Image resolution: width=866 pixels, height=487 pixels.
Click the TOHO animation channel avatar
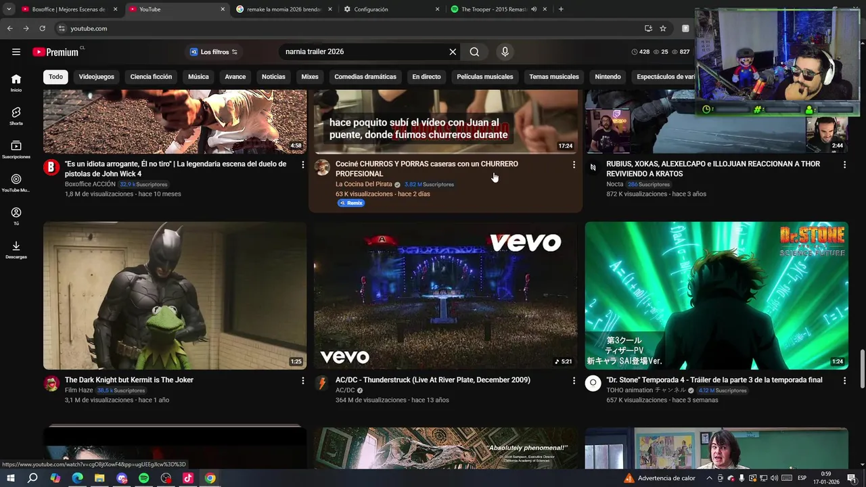pyautogui.click(x=593, y=384)
